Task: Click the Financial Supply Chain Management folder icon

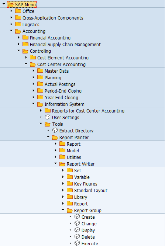Action: point(25,44)
